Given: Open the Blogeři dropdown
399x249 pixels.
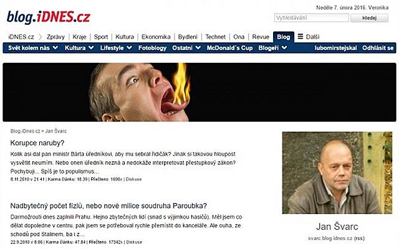Looking at the screenshot, I should [x=273, y=48].
